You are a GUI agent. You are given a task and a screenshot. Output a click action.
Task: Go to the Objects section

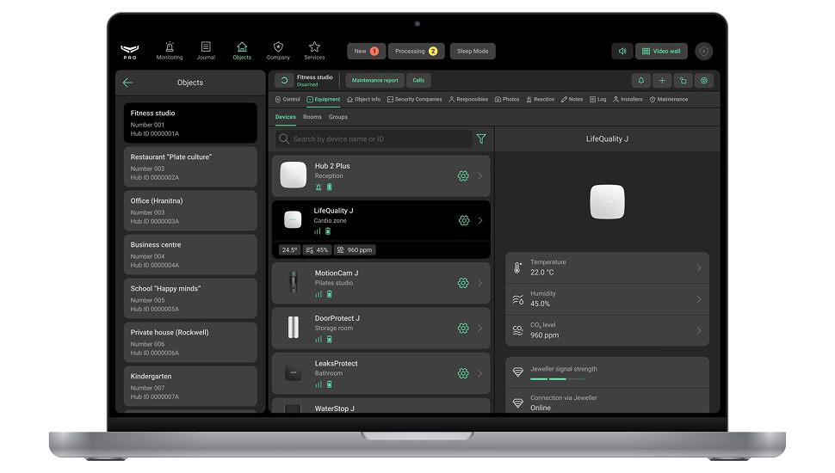tap(242, 51)
